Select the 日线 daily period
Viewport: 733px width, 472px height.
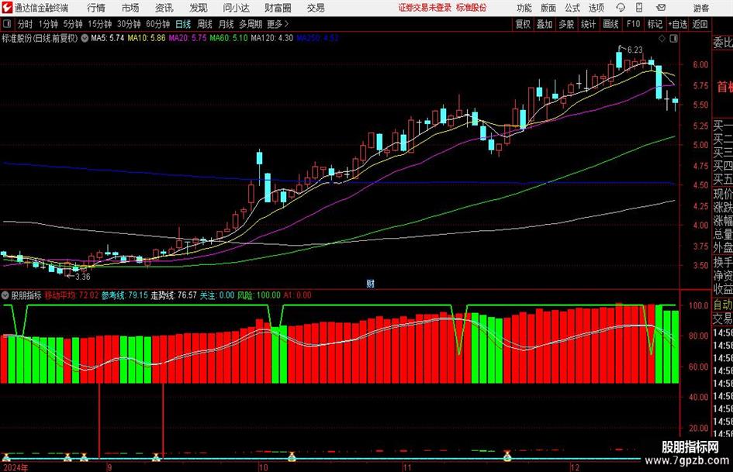click(x=183, y=24)
